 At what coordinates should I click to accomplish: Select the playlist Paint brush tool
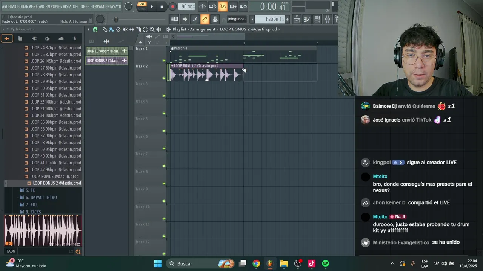[x=111, y=29]
